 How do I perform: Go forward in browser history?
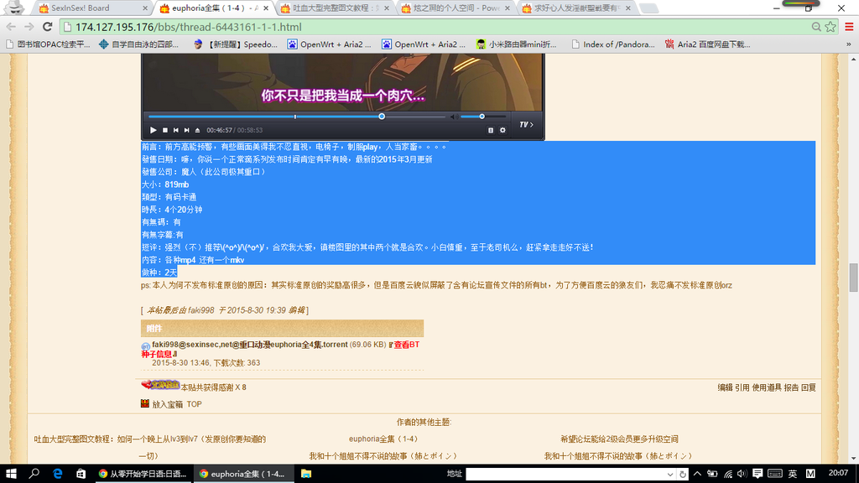[29, 27]
